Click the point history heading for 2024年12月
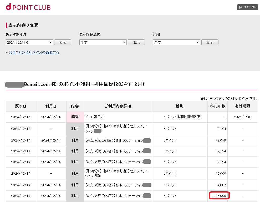The height and width of the screenshot is (202, 260). click(x=75, y=84)
